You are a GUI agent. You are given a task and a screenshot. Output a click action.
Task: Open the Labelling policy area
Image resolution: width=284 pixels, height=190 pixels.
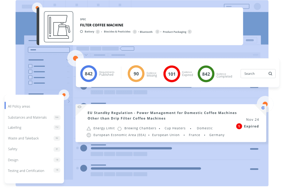[x=14, y=127]
